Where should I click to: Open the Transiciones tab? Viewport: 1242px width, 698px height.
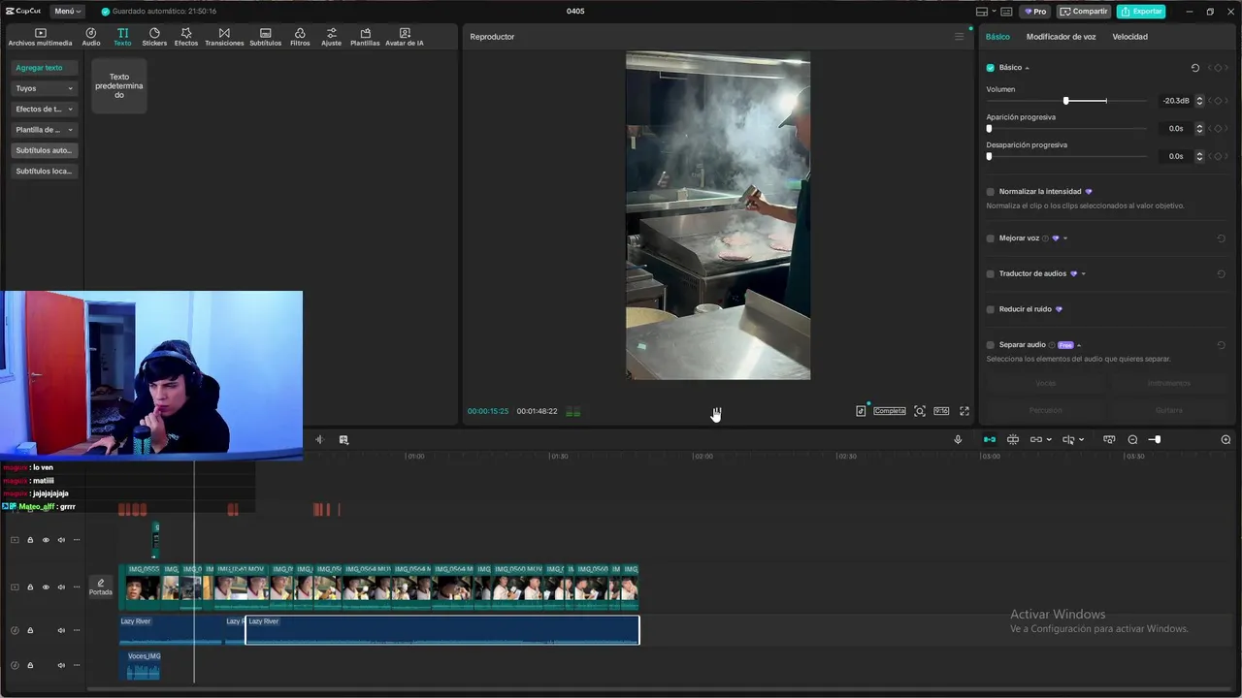(x=224, y=37)
